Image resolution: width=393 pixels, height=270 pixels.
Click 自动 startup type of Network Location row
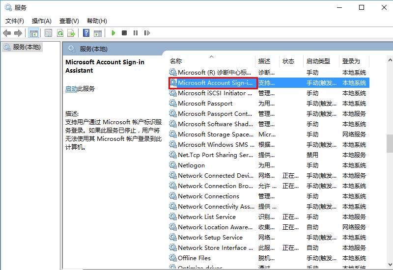click(312, 227)
